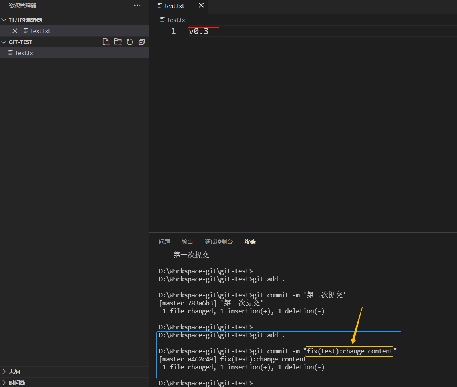This screenshot has width=457, height=387.
Task: Collapse all folders in GIT-TEST explorer
Action: (x=142, y=42)
